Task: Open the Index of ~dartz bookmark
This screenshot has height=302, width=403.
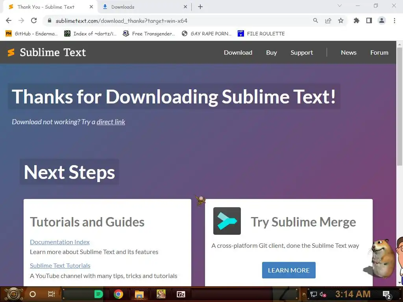Action: click(91, 34)
